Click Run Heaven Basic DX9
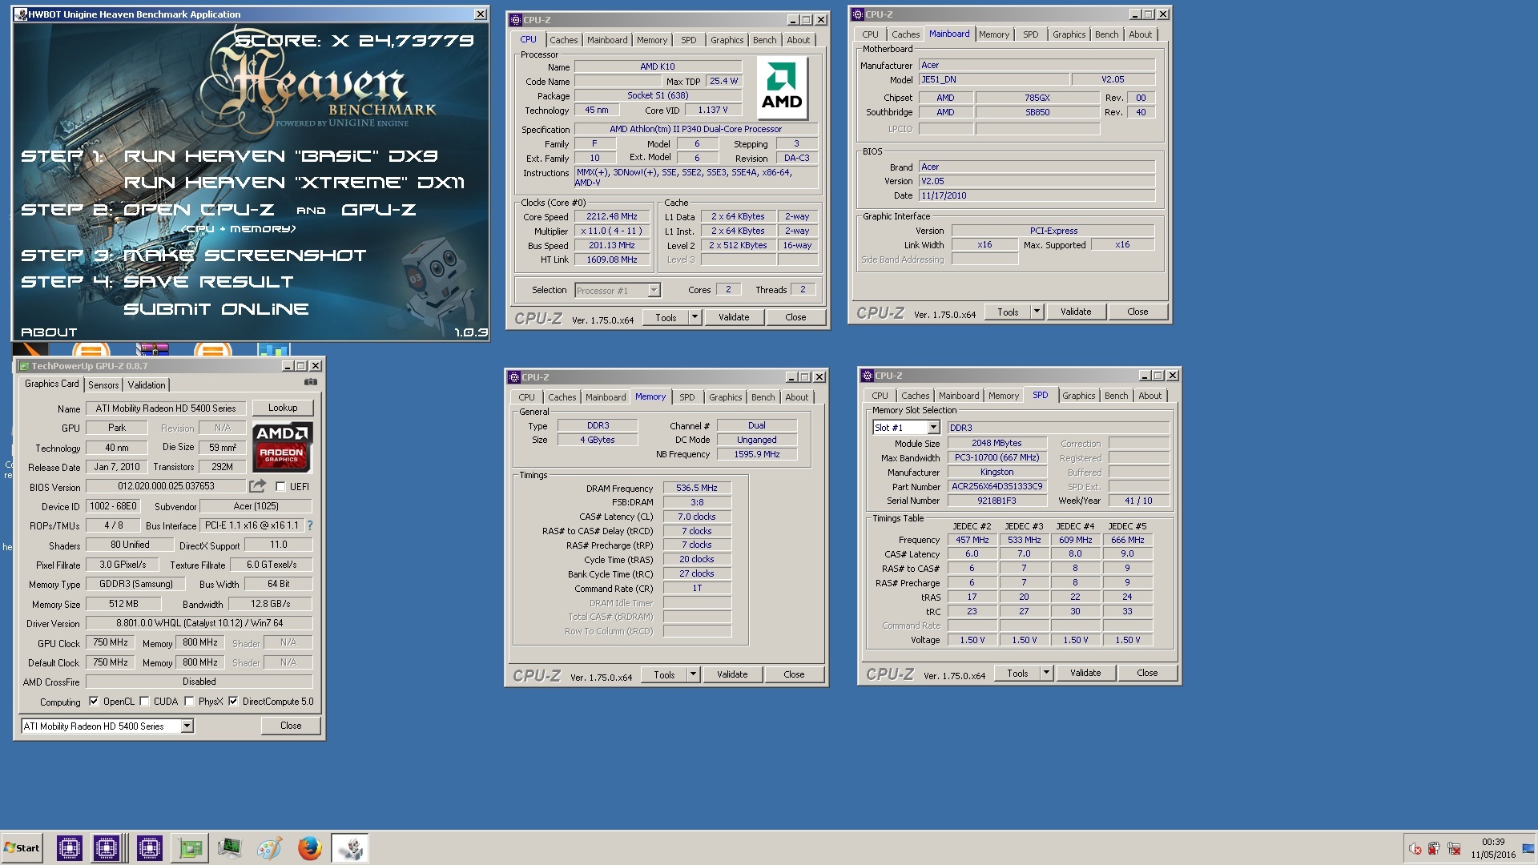The image size is (1538, 865). 280,156
